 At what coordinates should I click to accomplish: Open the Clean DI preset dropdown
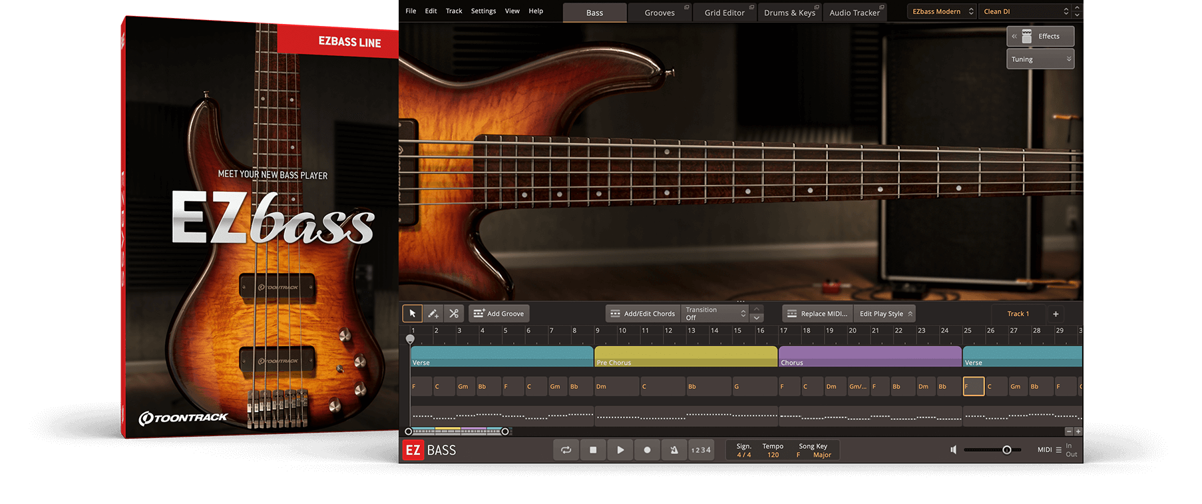1025,11
